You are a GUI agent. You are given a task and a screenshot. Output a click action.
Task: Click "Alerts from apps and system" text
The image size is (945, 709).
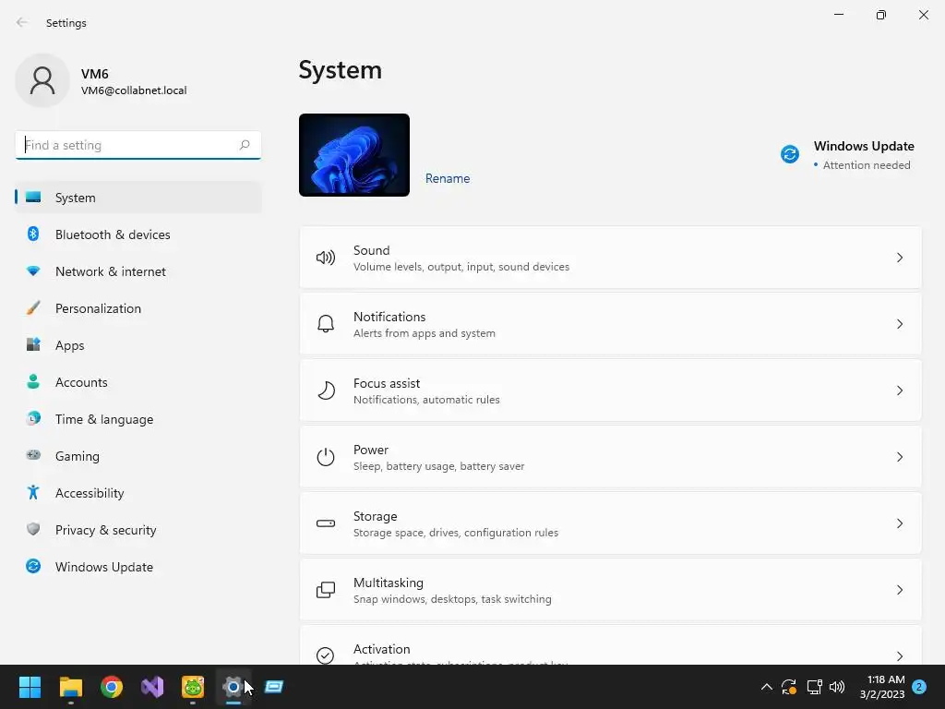425,332
